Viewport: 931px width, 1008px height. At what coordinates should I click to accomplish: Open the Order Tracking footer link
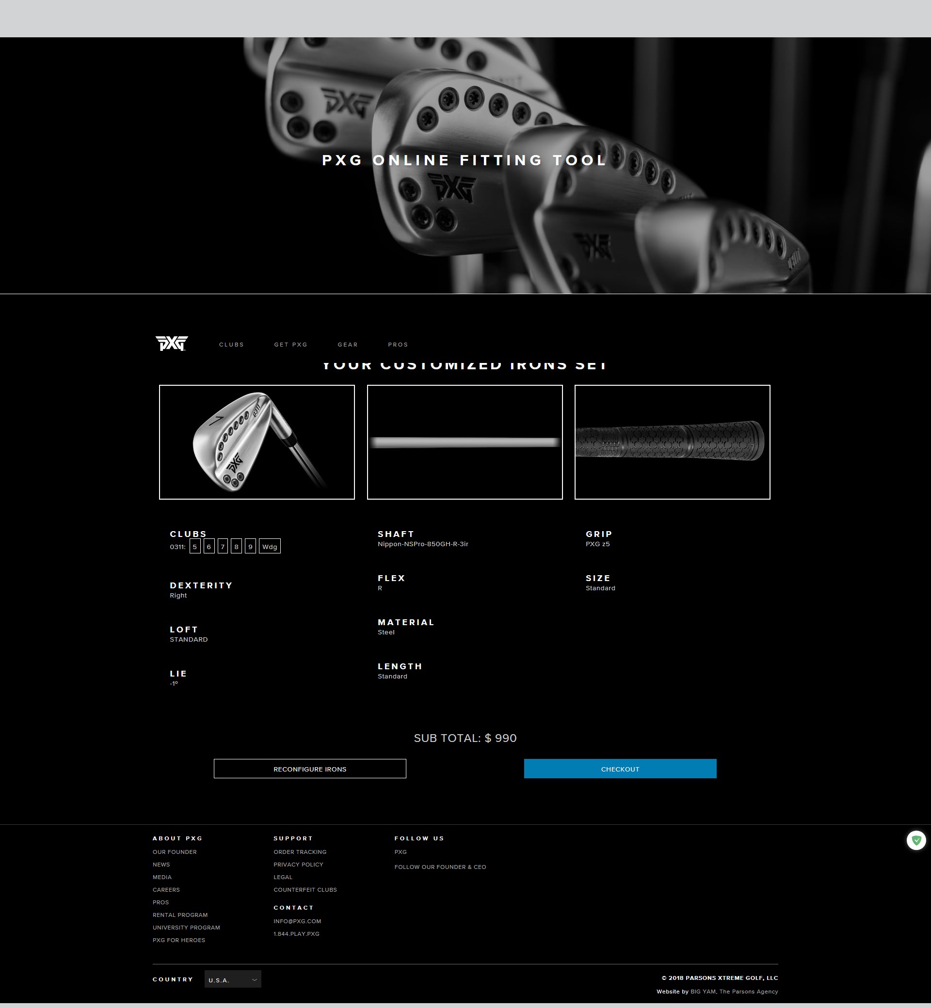coord(300,852)
